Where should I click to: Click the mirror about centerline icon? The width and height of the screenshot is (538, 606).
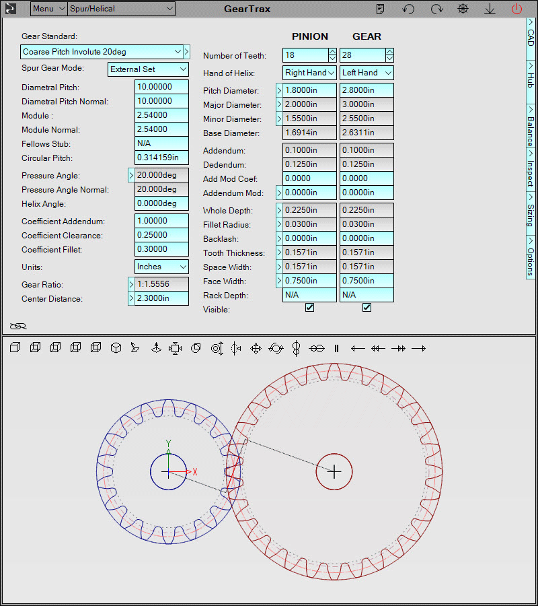[236, 348]
